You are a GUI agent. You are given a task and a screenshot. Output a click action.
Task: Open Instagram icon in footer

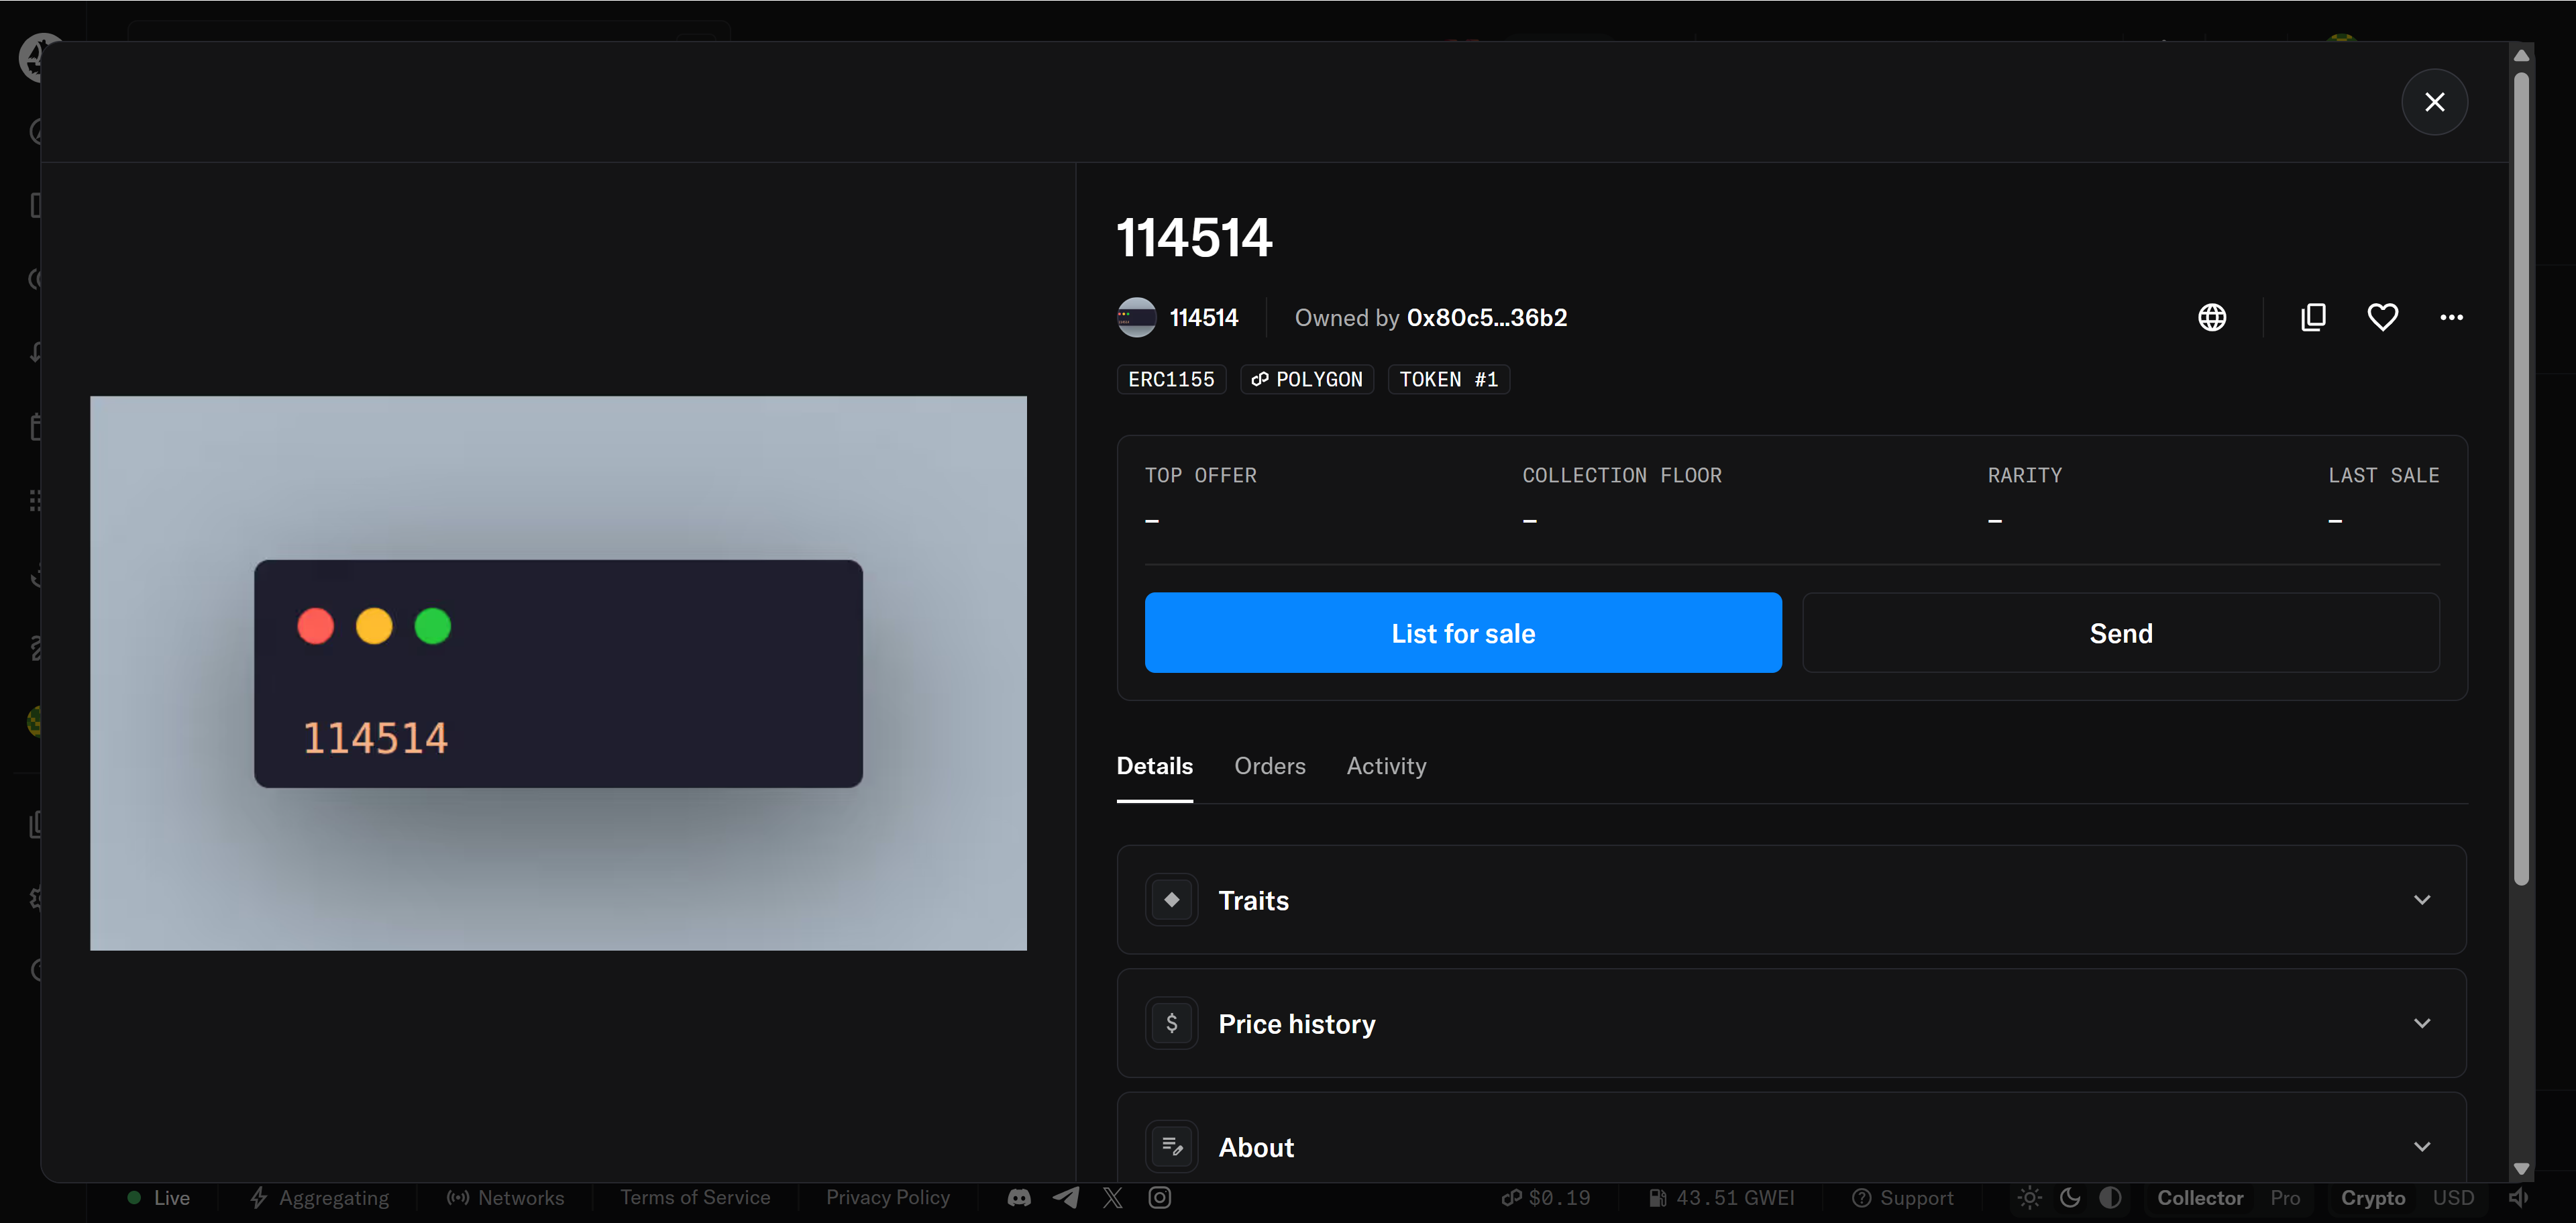1159,1197
